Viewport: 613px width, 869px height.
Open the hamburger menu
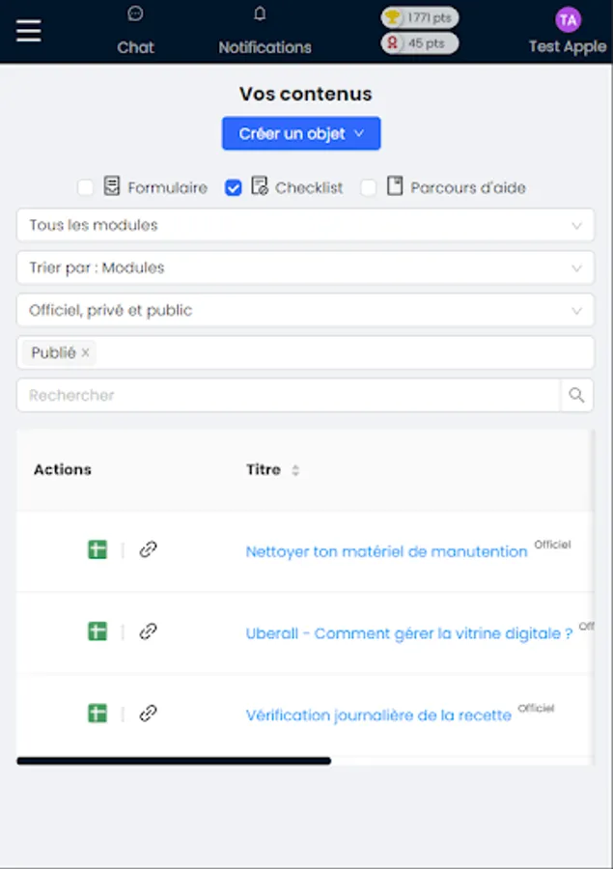(29, 31)
